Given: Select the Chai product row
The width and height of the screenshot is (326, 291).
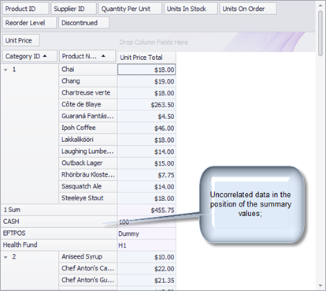Looking at the screenshot, I should [x=88, y=69].
